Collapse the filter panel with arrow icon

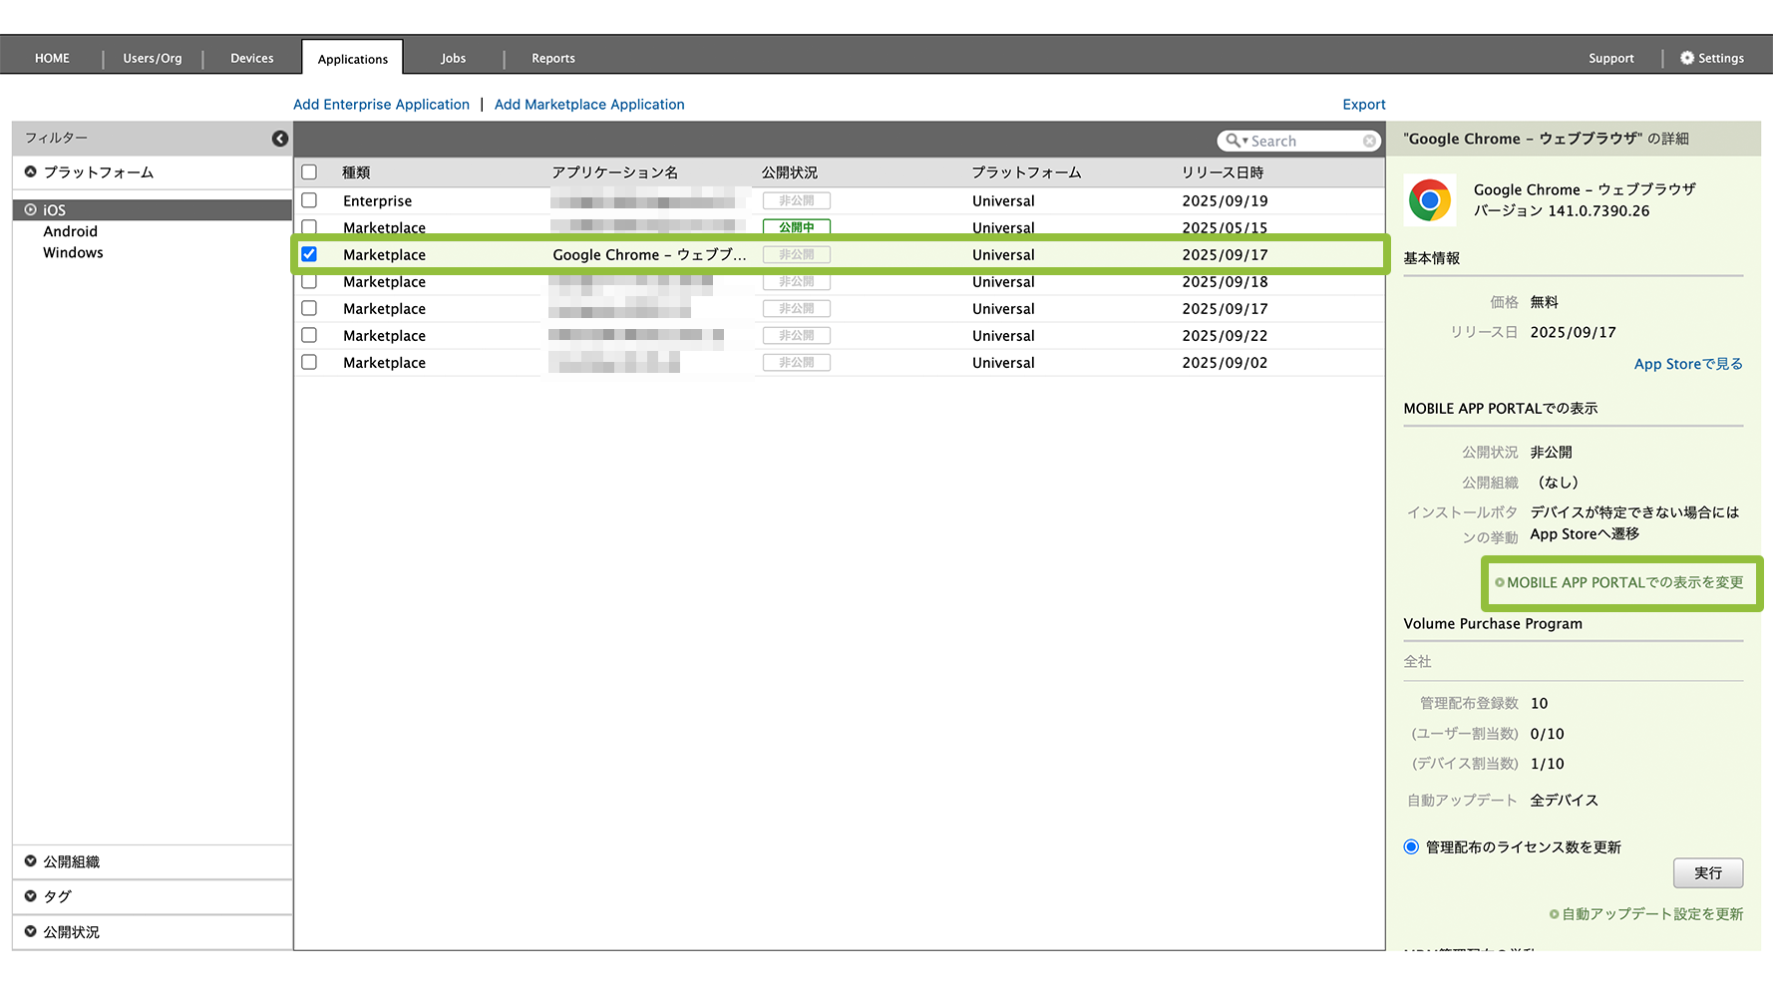tap(280, 139)
